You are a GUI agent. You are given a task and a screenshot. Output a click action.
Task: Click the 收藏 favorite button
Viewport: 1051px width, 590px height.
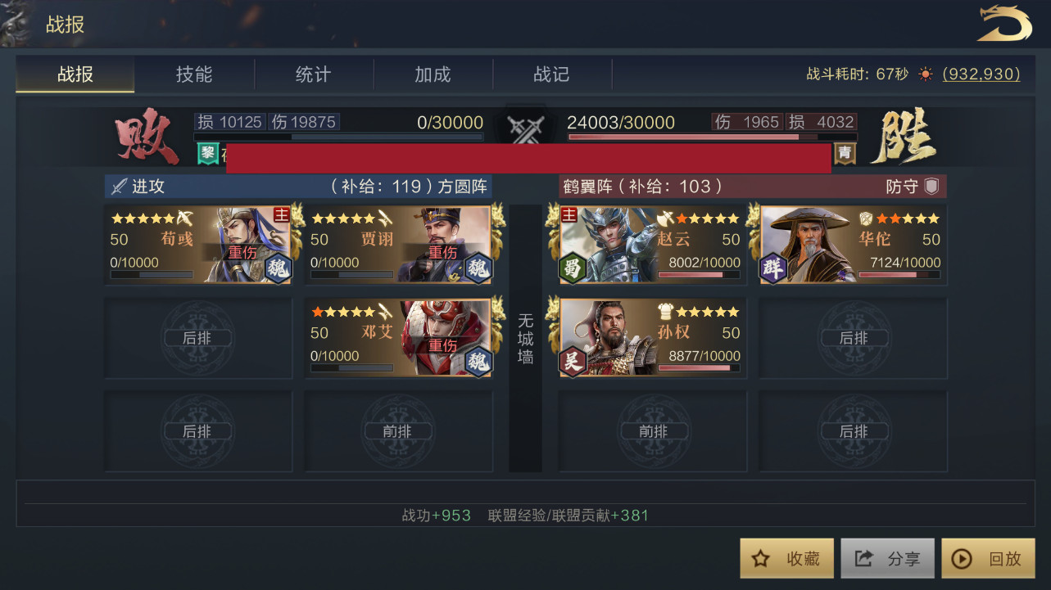pyautogui.click(x=787, y=558)
